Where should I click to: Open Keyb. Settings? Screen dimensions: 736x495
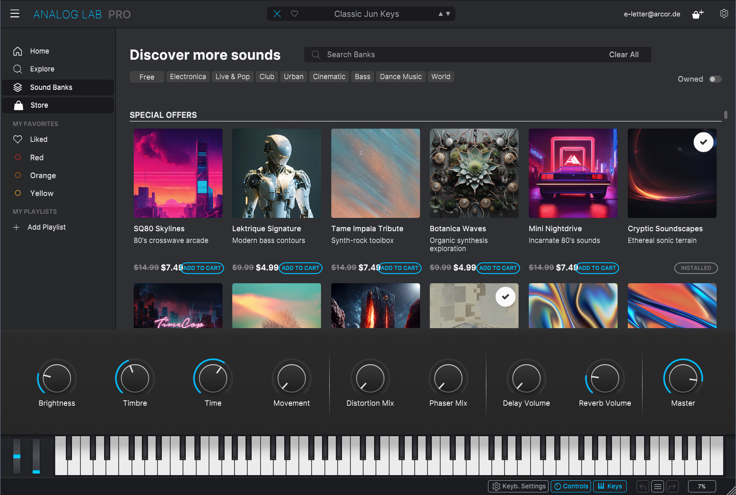(518, 486)
